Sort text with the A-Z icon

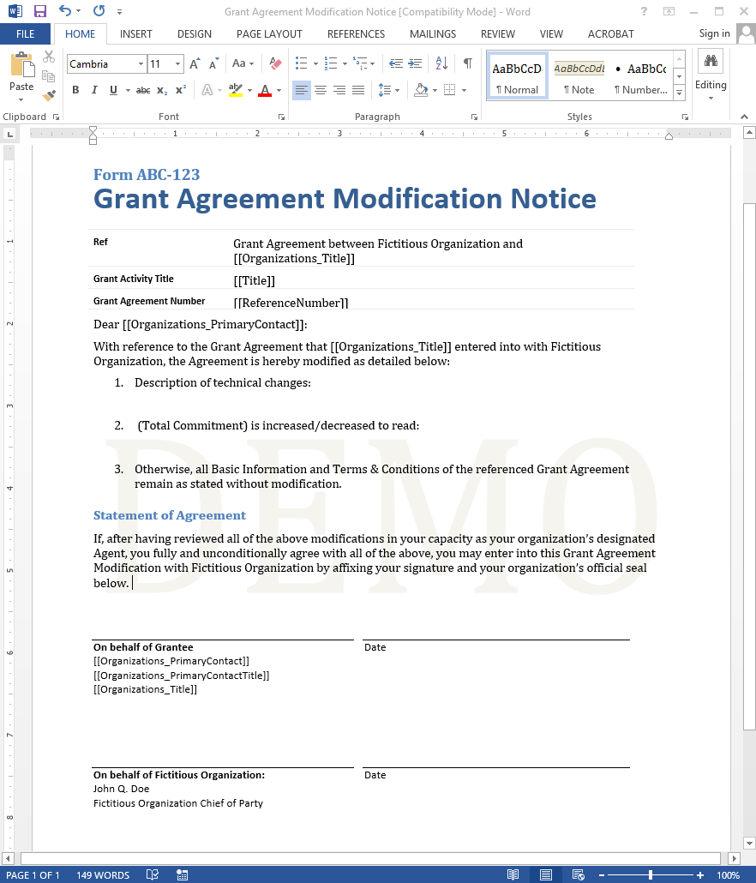442,63
